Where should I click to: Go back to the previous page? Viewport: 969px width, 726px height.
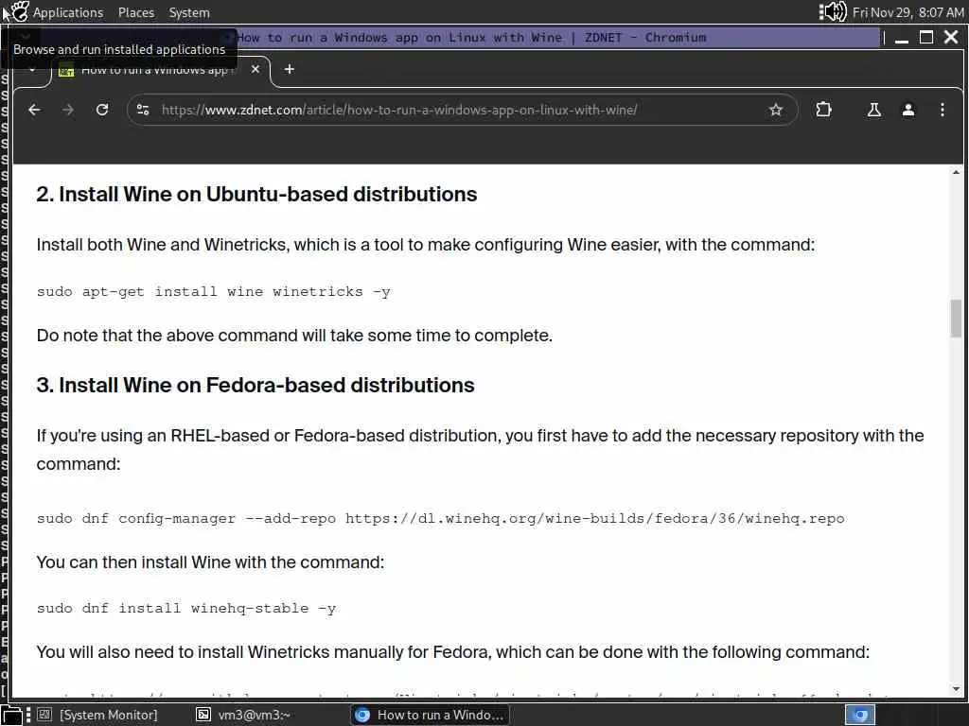(x=35, y=110)
